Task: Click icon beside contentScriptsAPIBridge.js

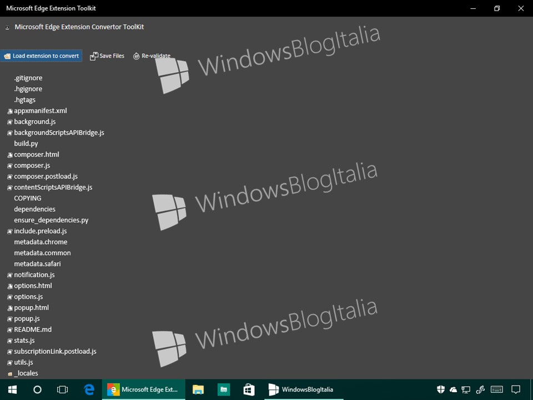Action: (x=10, y=188)
